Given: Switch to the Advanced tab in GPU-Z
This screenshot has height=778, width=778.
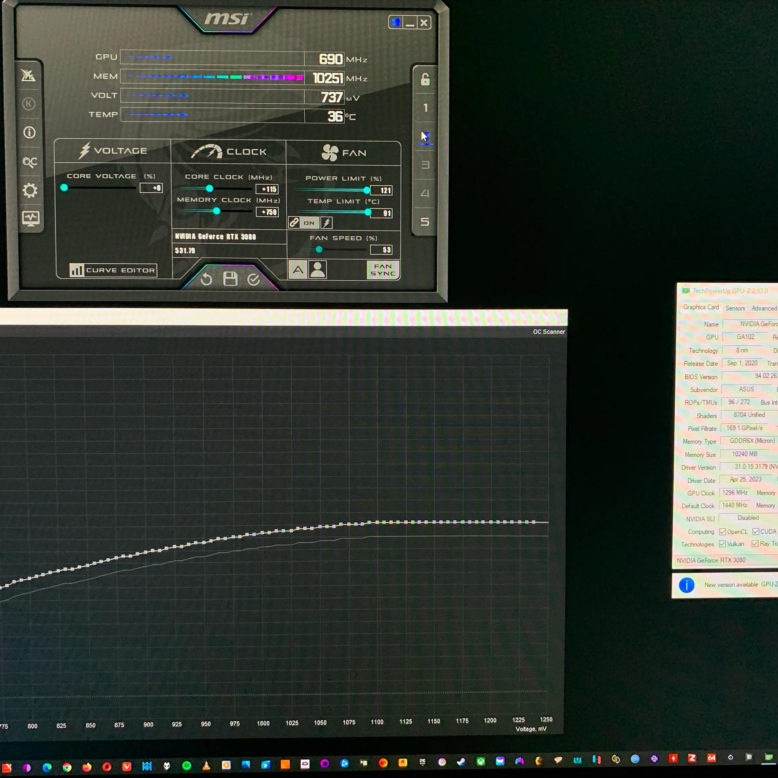Looking at the screenshot, I should coord(764,308).
